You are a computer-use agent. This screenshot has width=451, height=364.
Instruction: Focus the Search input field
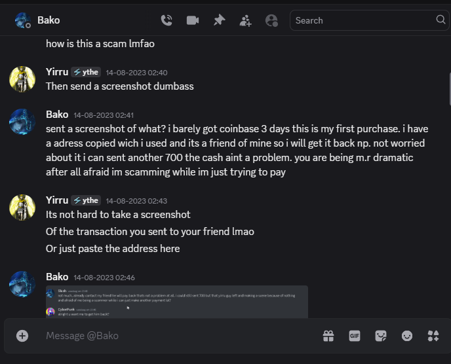click(364, 20)
